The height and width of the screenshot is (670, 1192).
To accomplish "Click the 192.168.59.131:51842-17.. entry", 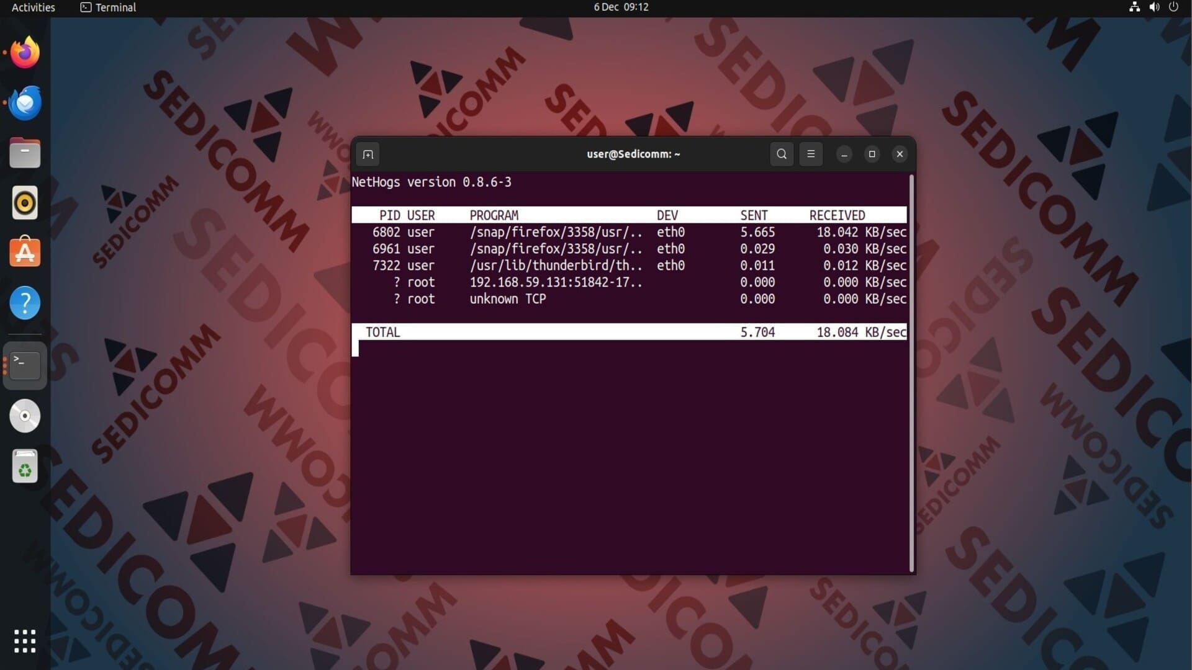I will (x=556, y=282).
